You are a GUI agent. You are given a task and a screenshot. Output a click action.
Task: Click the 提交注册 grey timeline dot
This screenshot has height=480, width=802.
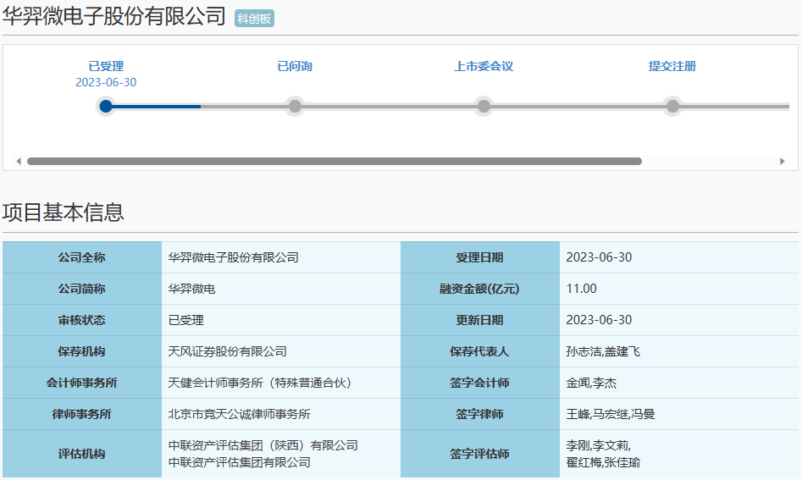(x=672, y=107)
